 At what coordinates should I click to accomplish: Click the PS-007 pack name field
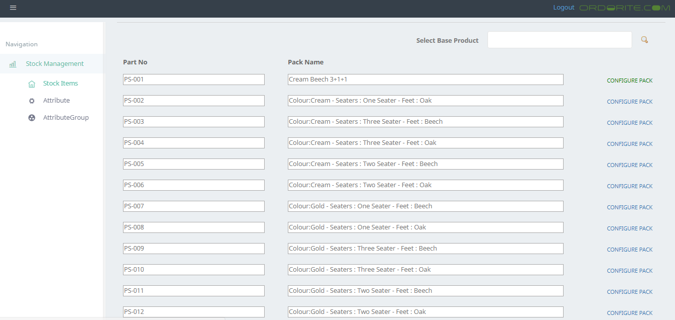click(425, 206)
